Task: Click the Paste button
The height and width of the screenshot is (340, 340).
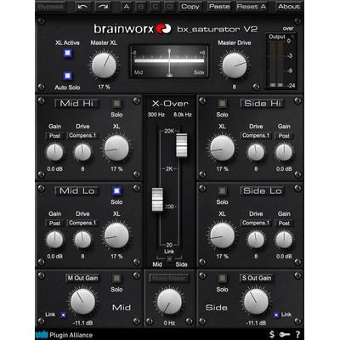Action: 219,6
